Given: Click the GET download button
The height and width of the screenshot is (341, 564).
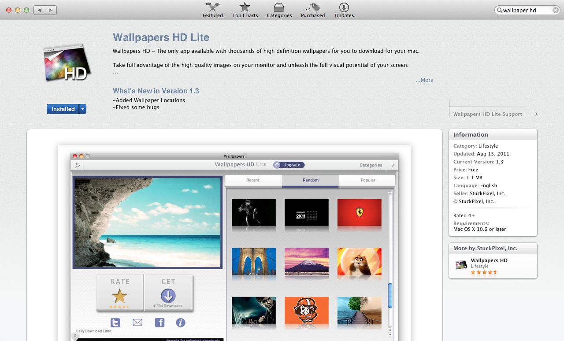Looking at the screenshot, I should coord(168,293).
